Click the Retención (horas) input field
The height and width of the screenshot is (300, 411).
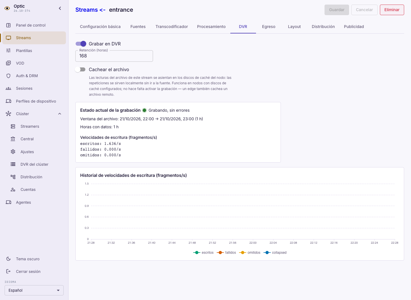[114, 56]
